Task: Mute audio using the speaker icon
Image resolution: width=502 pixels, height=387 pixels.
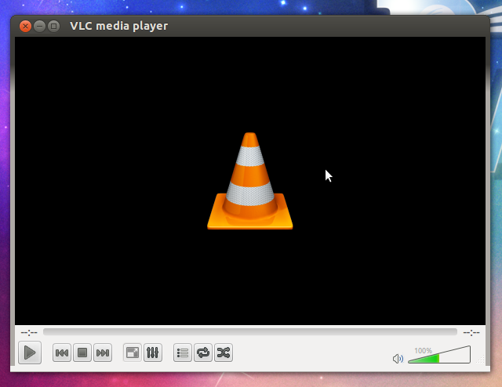Action: (x=398, y=359)
